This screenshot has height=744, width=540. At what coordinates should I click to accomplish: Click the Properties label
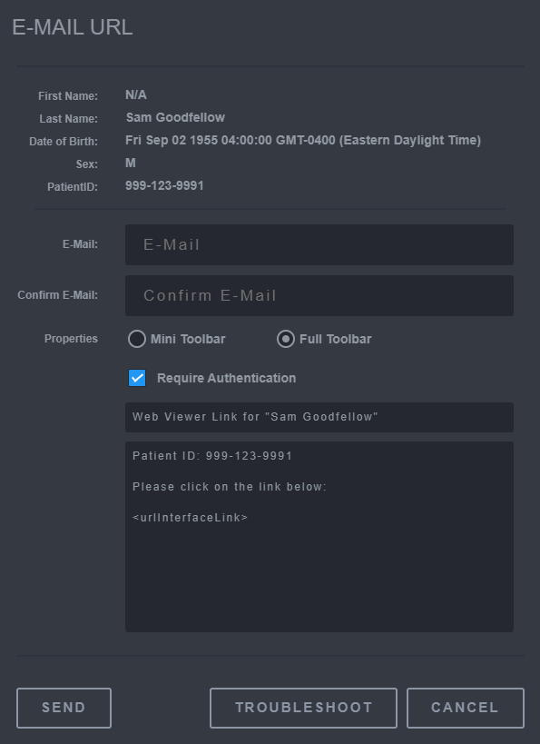[x=71, y=338]
